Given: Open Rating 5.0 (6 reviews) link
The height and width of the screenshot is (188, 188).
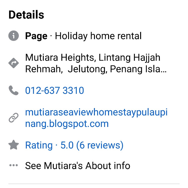Looking at the screenshot, I should tap(74, 145).
